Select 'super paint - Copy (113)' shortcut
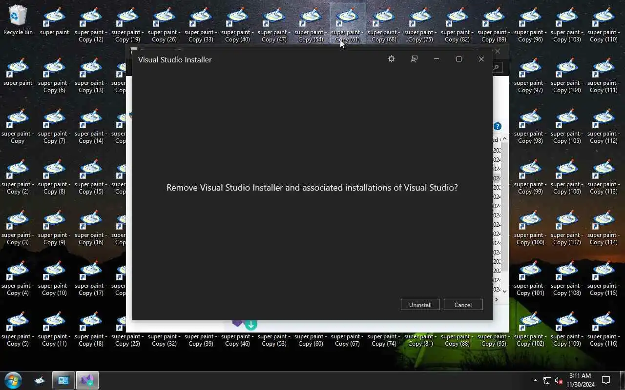 pos(604,176)
